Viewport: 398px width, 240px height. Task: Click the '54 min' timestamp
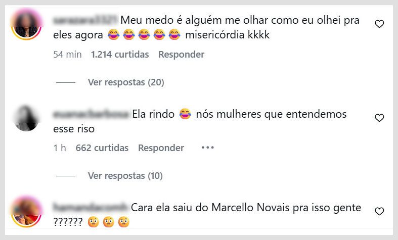pos(67,55)
